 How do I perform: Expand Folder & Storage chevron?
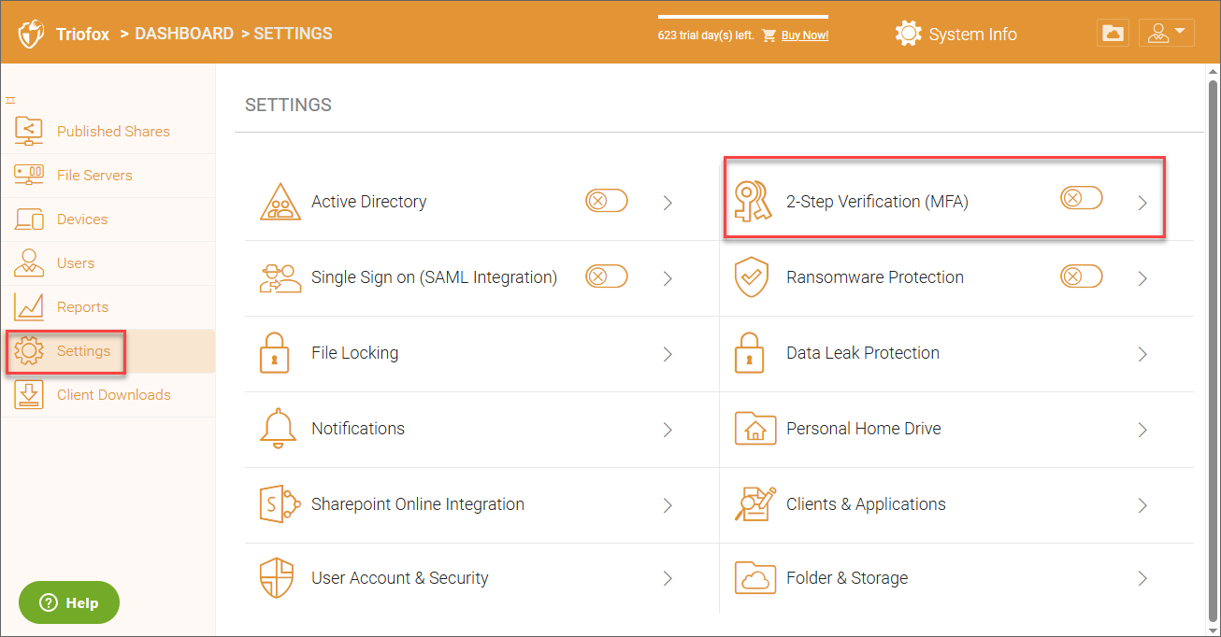[x=1142, y=579]
